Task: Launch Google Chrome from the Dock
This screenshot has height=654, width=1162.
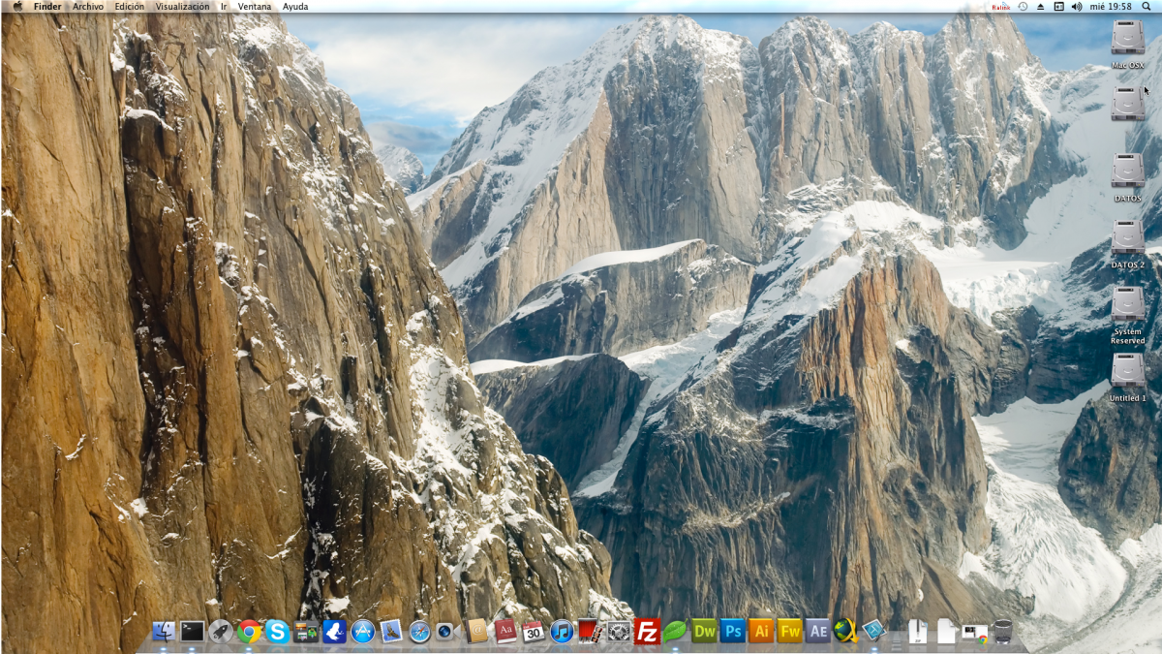Action: [248, 632]
